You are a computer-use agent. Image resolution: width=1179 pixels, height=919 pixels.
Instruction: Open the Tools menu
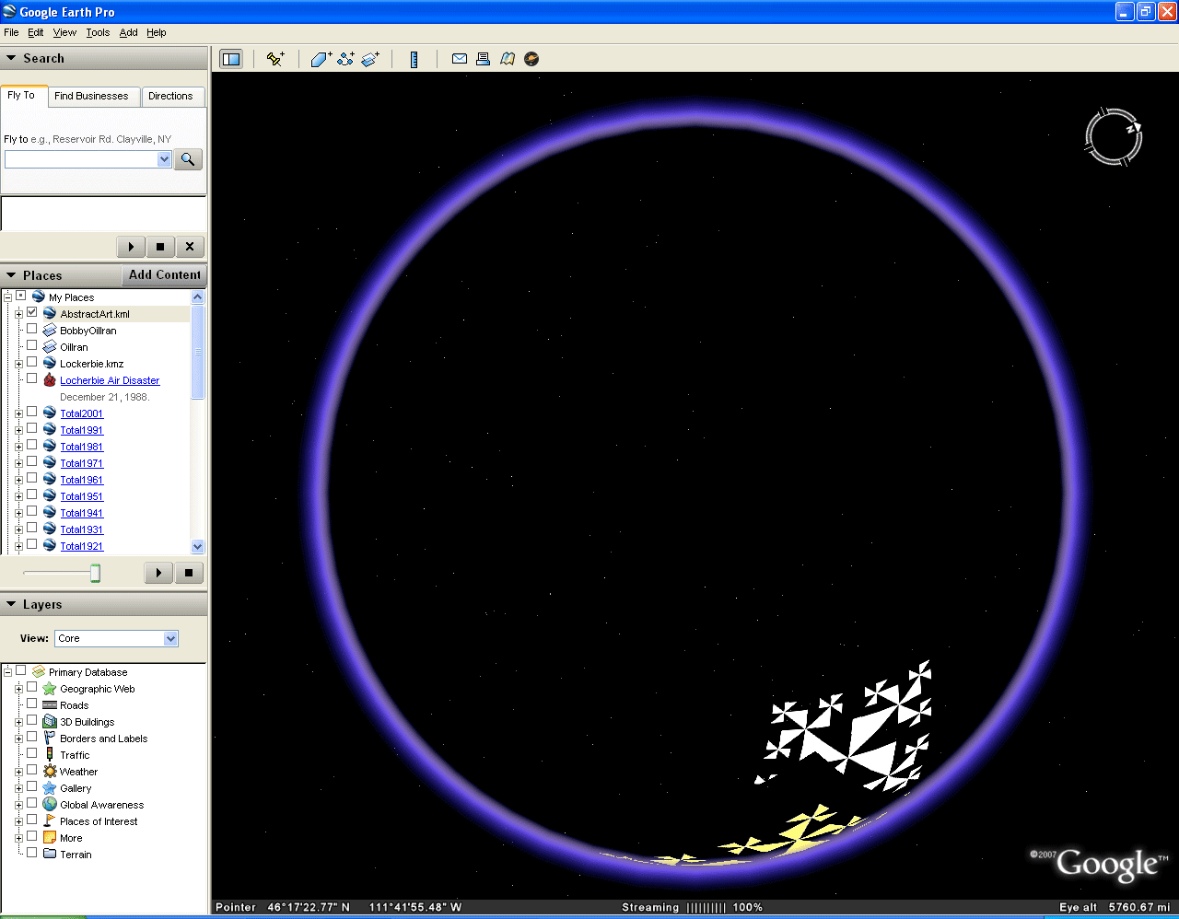(98, 32)
